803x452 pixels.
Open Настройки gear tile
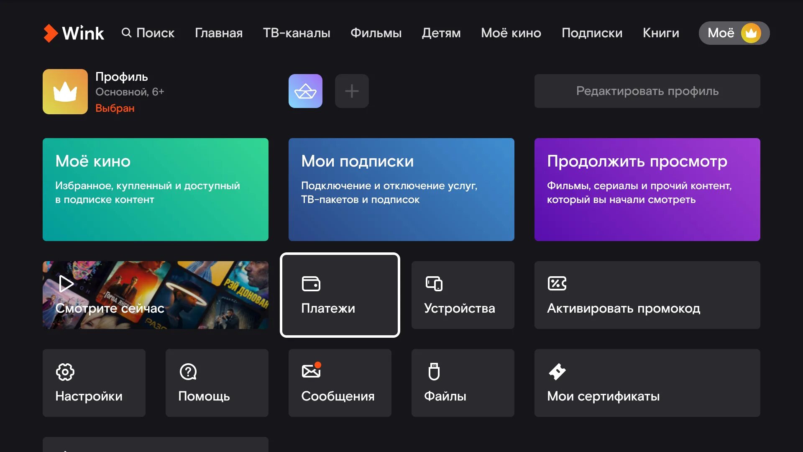94,383
